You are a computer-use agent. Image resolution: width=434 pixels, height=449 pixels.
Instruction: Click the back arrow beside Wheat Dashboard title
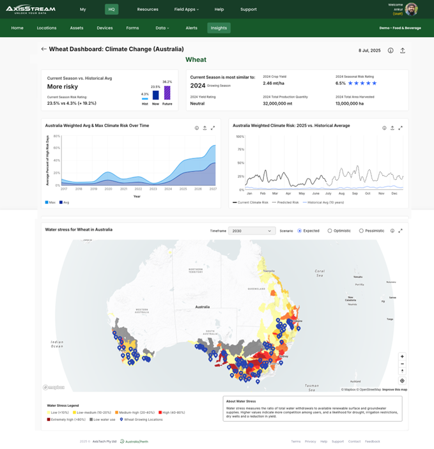point(43,49)
